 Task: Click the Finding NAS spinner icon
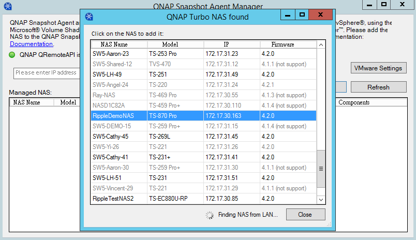click(x=210, y=215)
